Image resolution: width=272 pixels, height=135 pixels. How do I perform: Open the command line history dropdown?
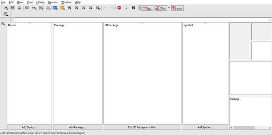270,20
